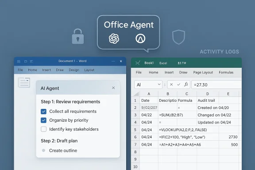Click the hamburger icon in Word title bar
Viewport: 255px width, 170px height.
[x=19, y=62]
